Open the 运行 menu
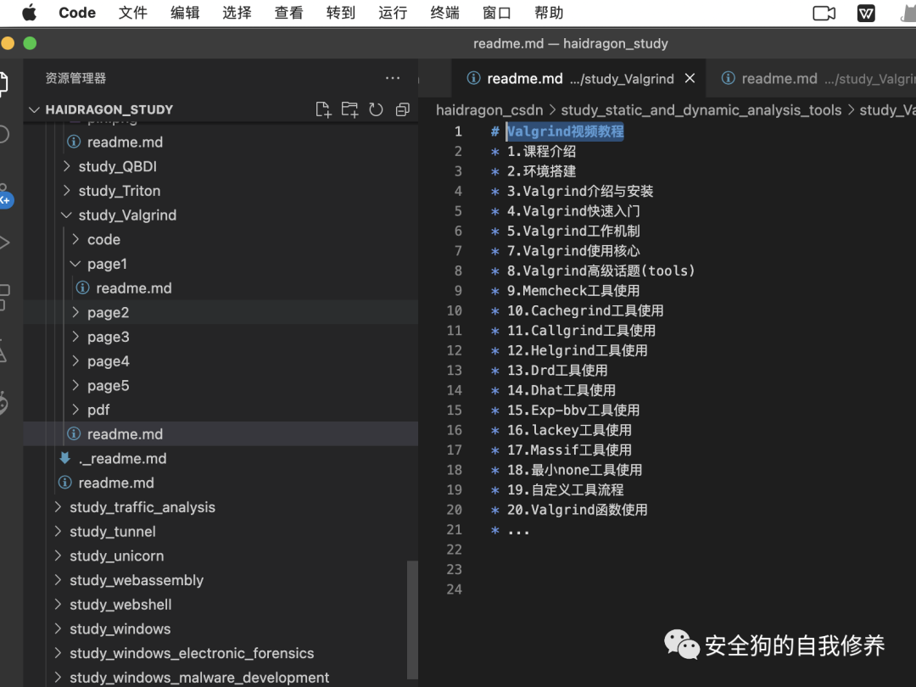 [x=393, y=13]
